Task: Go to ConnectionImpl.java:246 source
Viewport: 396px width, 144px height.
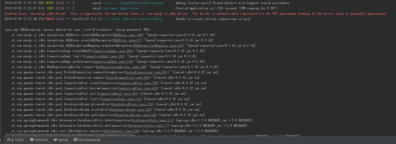Action: (x=112, y=61)
